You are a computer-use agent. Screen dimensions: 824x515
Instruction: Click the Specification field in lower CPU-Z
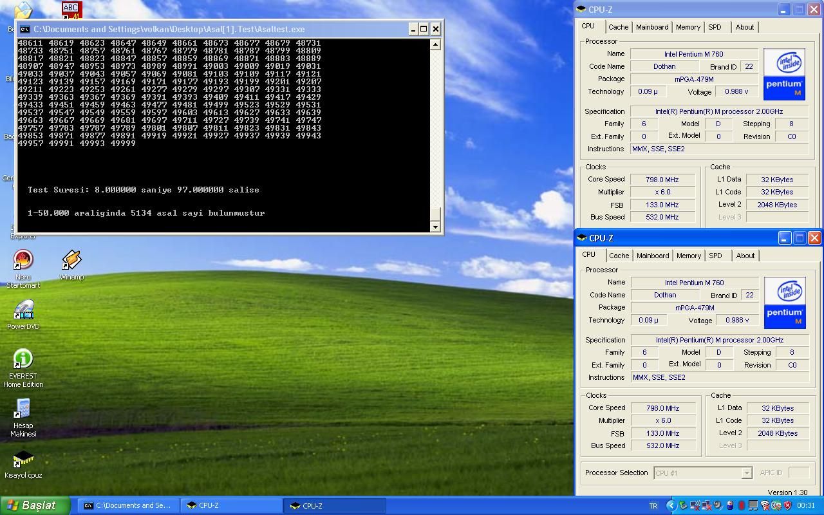click(719, 340)
